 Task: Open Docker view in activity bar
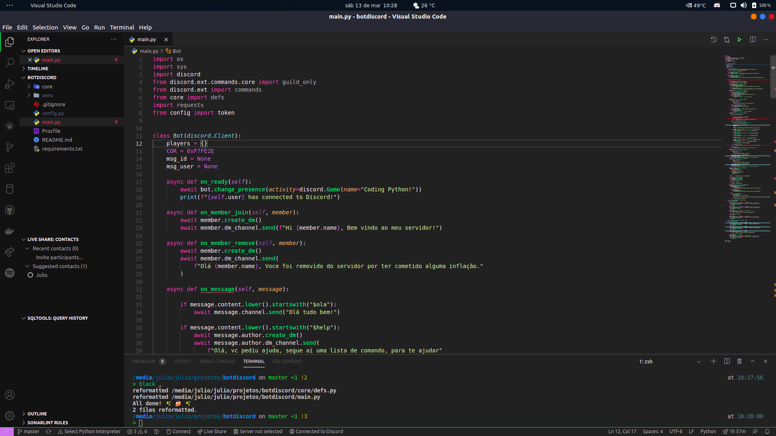pyautogui.click(x=10, y=231)
